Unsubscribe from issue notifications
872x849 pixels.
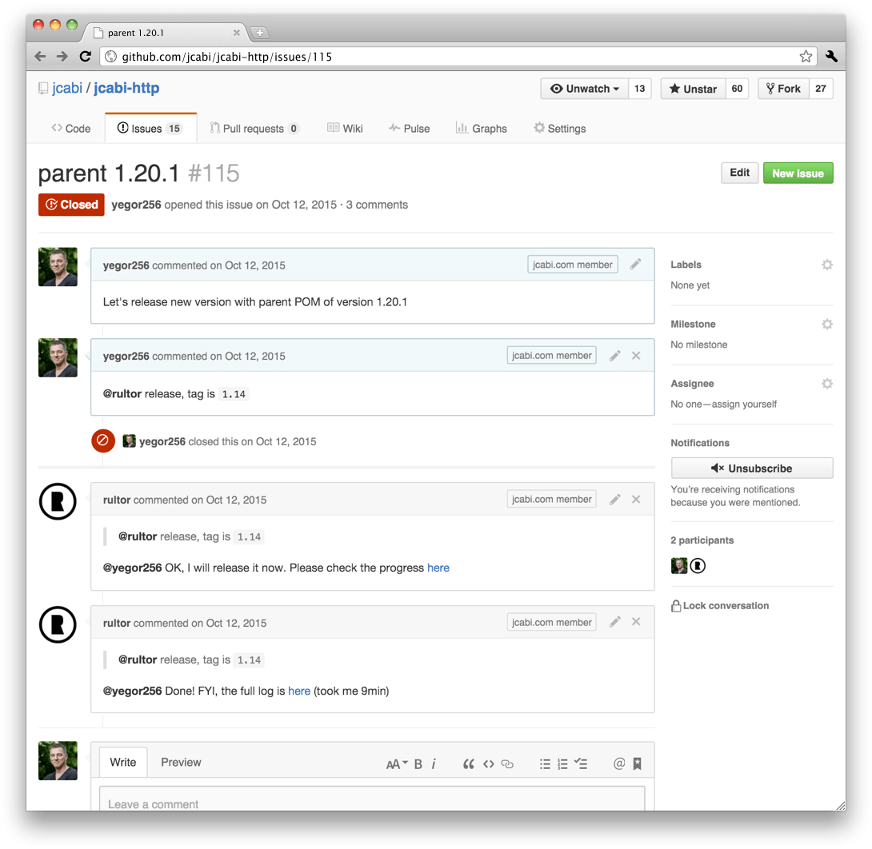pyautogui.click(x=752, y=468)
